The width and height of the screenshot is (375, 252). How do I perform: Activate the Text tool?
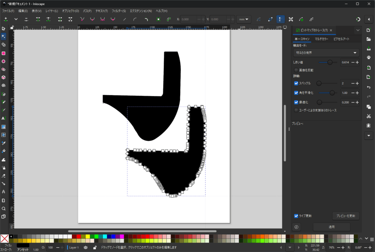4,118
